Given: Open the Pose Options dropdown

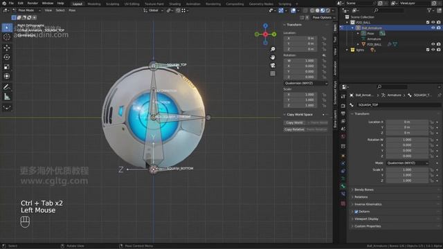Looking at the screenshot, I should point(323,17).
